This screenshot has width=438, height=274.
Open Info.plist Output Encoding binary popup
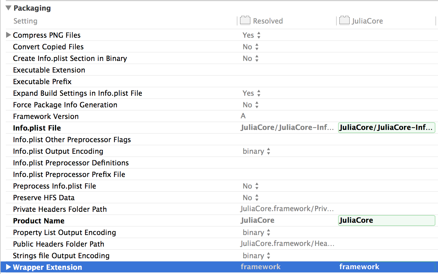257,151
